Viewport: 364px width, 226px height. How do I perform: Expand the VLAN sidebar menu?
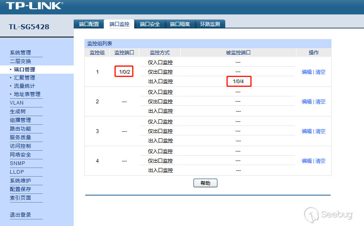[x=17, y=103]
